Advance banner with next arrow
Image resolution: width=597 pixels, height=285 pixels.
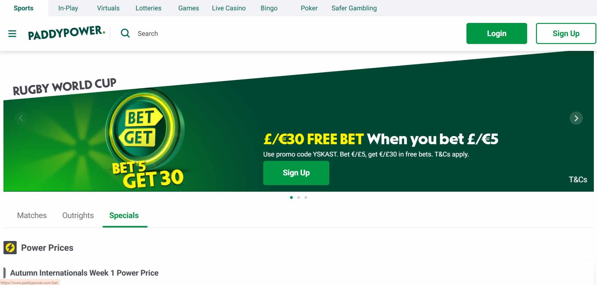click(576, 118)
